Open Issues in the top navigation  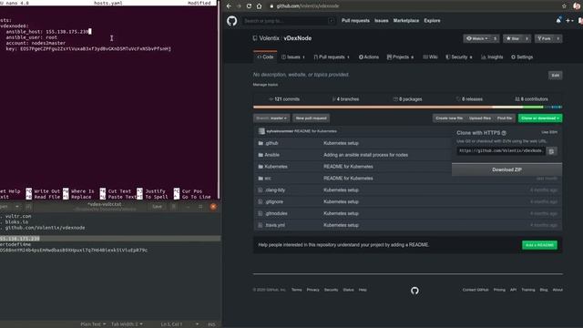381,20
